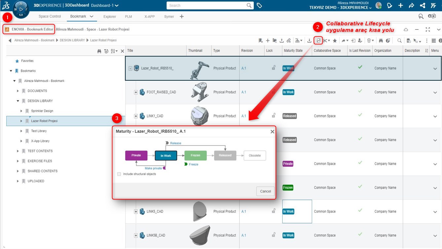The height and width of the screenshot is (249, 442).
Task: Click the plus icon in bookmark toolbar
Action: [268, 40]
